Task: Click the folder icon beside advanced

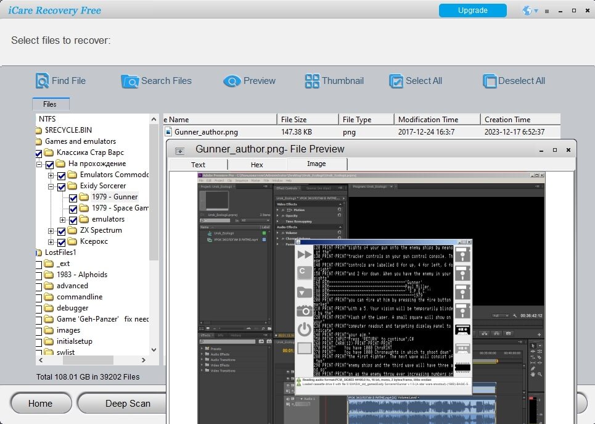Action: (x=49, y=285)
